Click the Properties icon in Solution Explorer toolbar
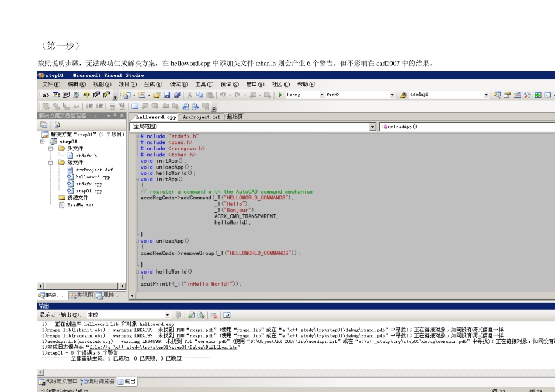This screenshot has height=392, width=555. pos(44,125)
